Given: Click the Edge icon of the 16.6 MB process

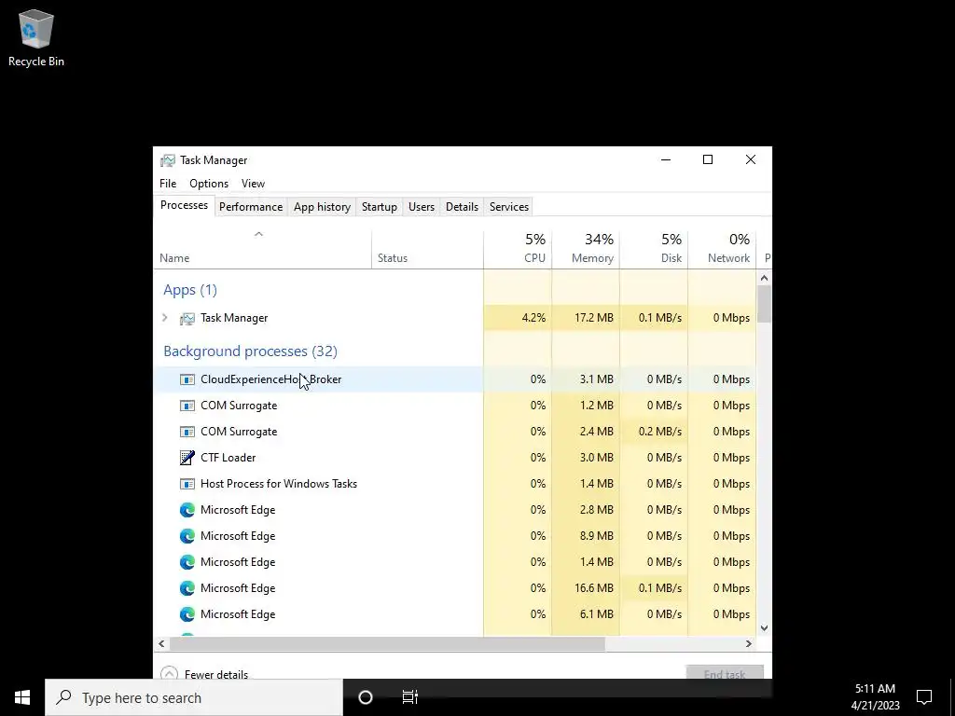Looking at the screenshot, I should pyautogui.click(x=187, y=588).
